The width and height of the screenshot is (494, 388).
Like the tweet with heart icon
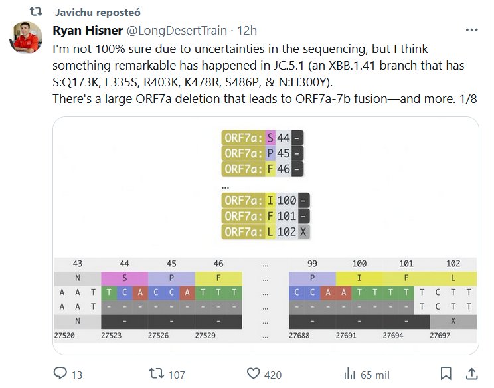(252, 373)
